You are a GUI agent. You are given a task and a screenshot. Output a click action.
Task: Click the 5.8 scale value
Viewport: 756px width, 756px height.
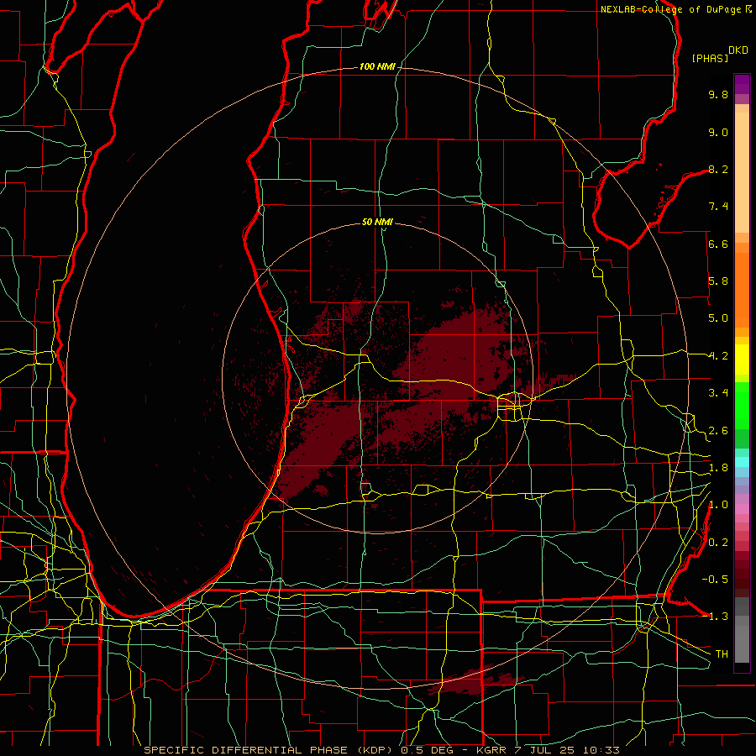718,281
